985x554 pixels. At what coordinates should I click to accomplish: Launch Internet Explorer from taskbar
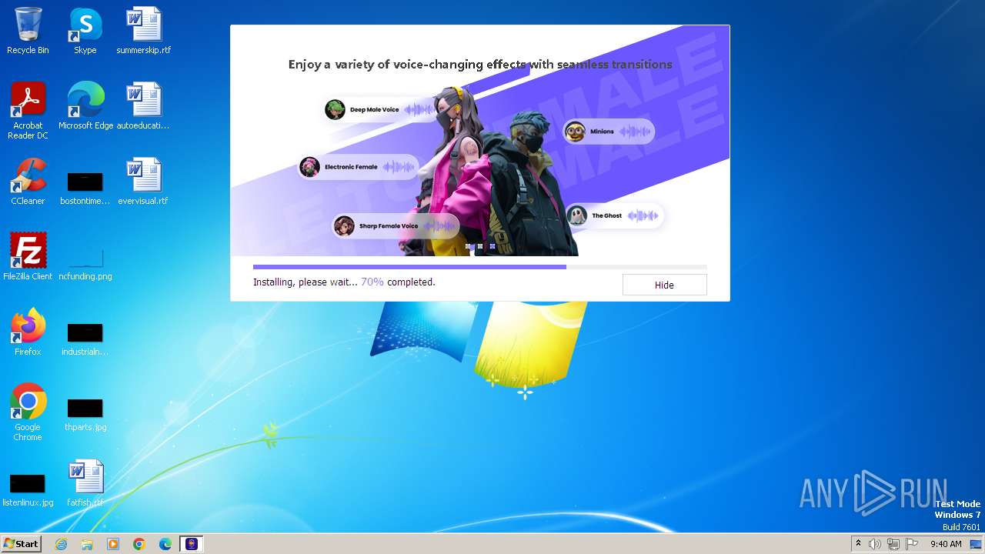tap(61, 544)
